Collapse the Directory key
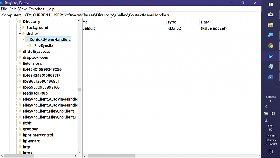 pos(16,22)
